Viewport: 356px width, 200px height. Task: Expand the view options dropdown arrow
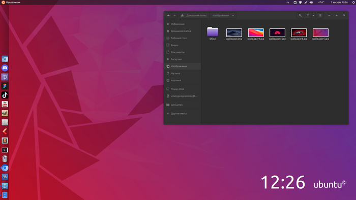click(314, 15)
